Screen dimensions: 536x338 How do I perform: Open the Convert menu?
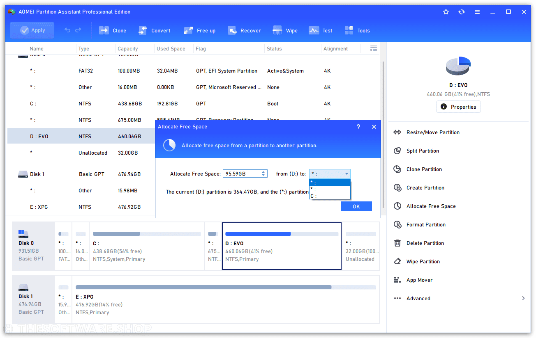pyautogui.click(x=154, y=30)
